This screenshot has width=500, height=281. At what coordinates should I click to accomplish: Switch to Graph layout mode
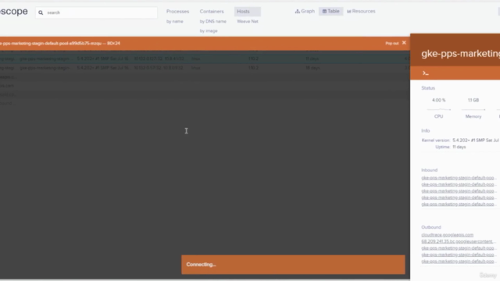(x=305, y=11)
